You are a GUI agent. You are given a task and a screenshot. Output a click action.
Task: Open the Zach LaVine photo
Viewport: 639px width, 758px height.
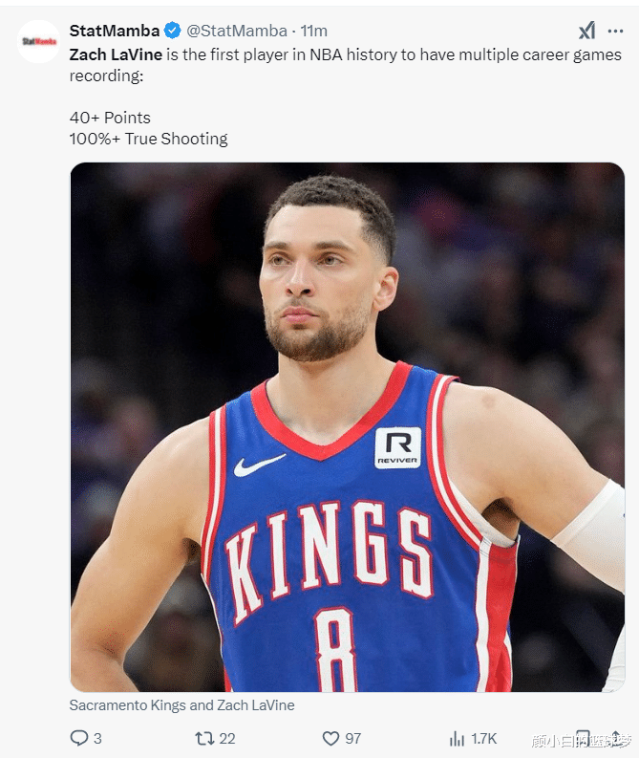point(347,426)
